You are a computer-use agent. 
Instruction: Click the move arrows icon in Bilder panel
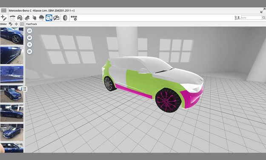click(16, 24)
